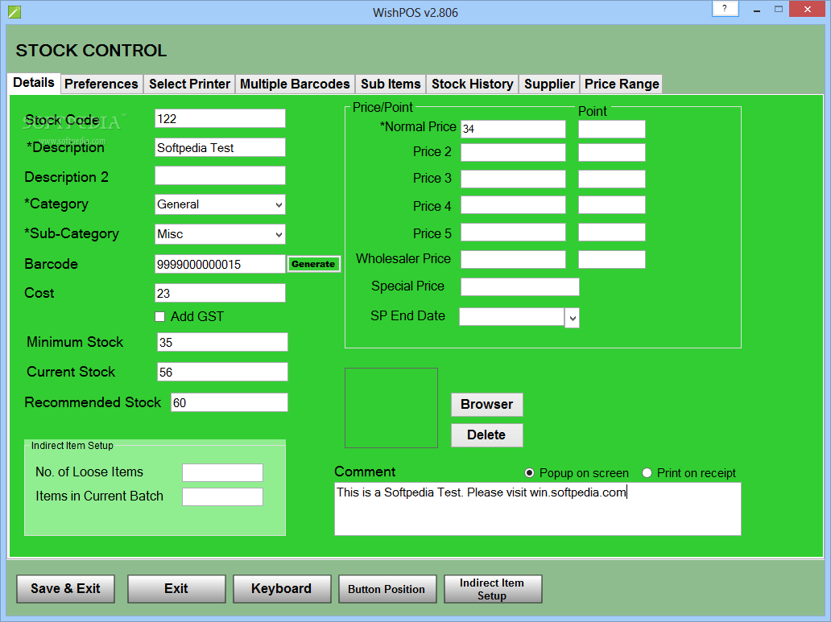Image resolution: width=831 pixels, height=622 pixels.
Task: Click the Indirect Item Setup button
Action: pos(492,589)
